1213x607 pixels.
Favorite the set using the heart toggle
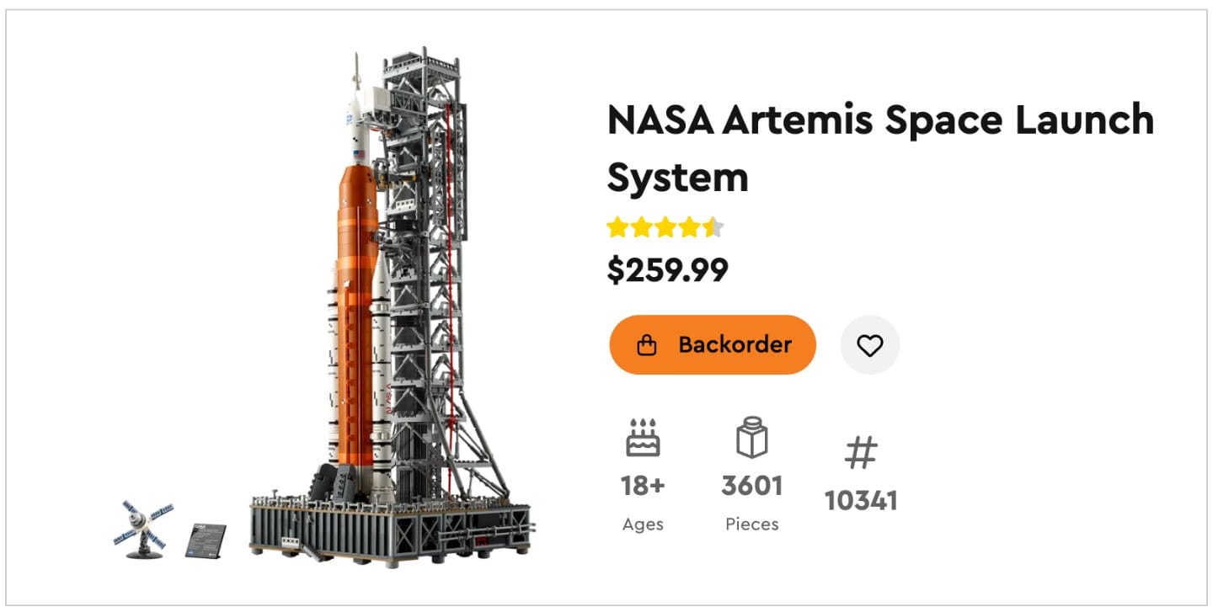point(870,344)
